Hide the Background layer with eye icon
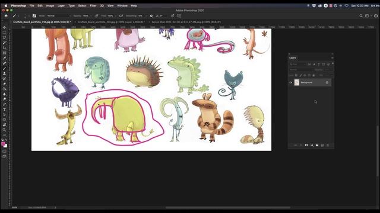Viewport: 380px width, 213px height. (290, 83)
